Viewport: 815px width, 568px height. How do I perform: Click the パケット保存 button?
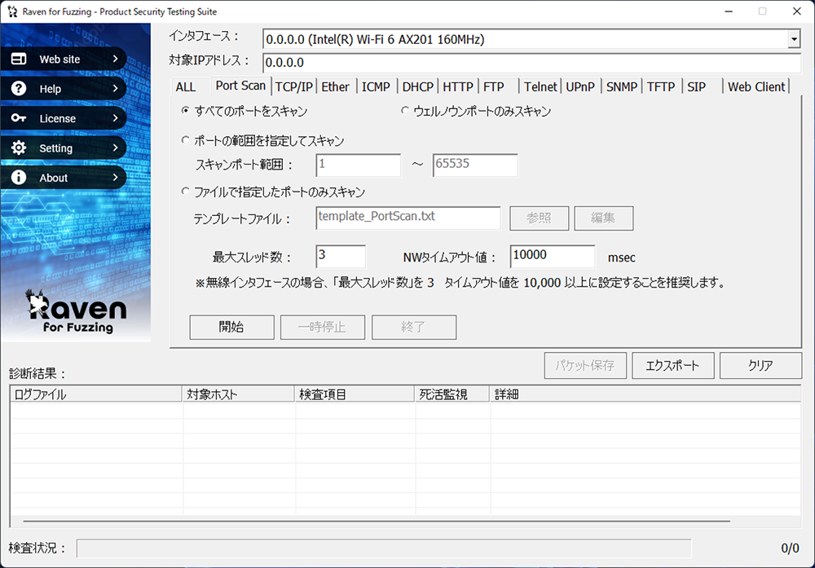[585, 365]
